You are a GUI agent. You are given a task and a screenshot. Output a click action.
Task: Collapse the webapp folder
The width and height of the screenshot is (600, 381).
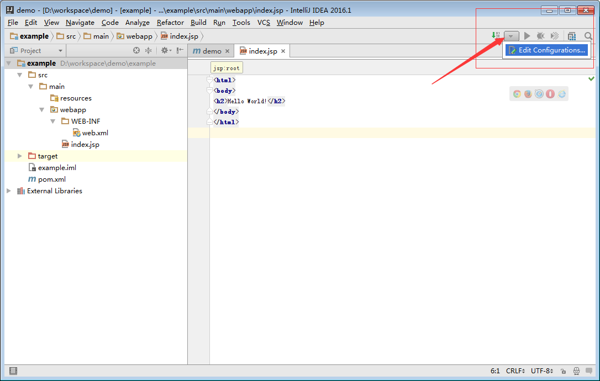[x=42, y=110]
